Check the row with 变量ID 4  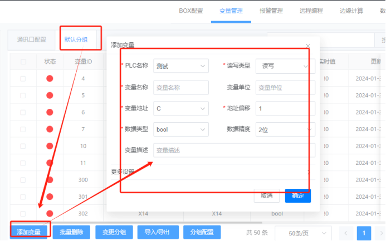23,78
